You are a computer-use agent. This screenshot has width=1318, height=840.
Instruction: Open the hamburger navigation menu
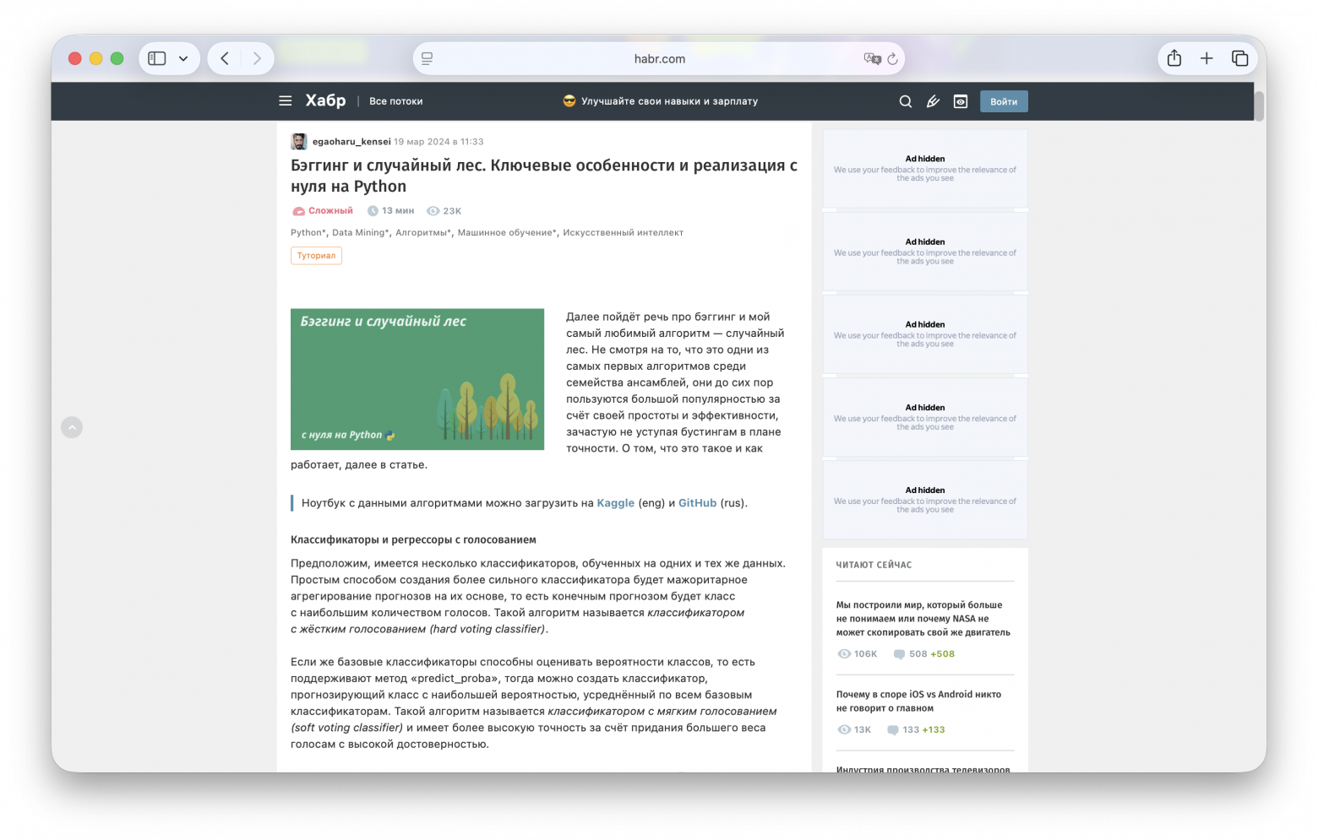[x=285, y=100]
